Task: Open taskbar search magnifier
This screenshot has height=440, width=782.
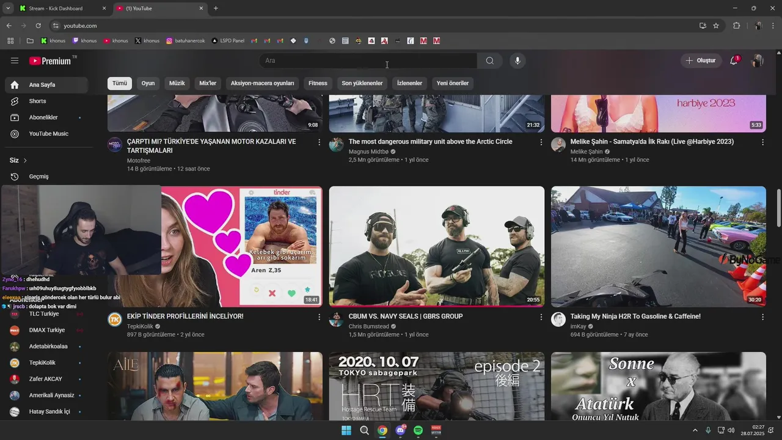Action: tap(364, 430)
